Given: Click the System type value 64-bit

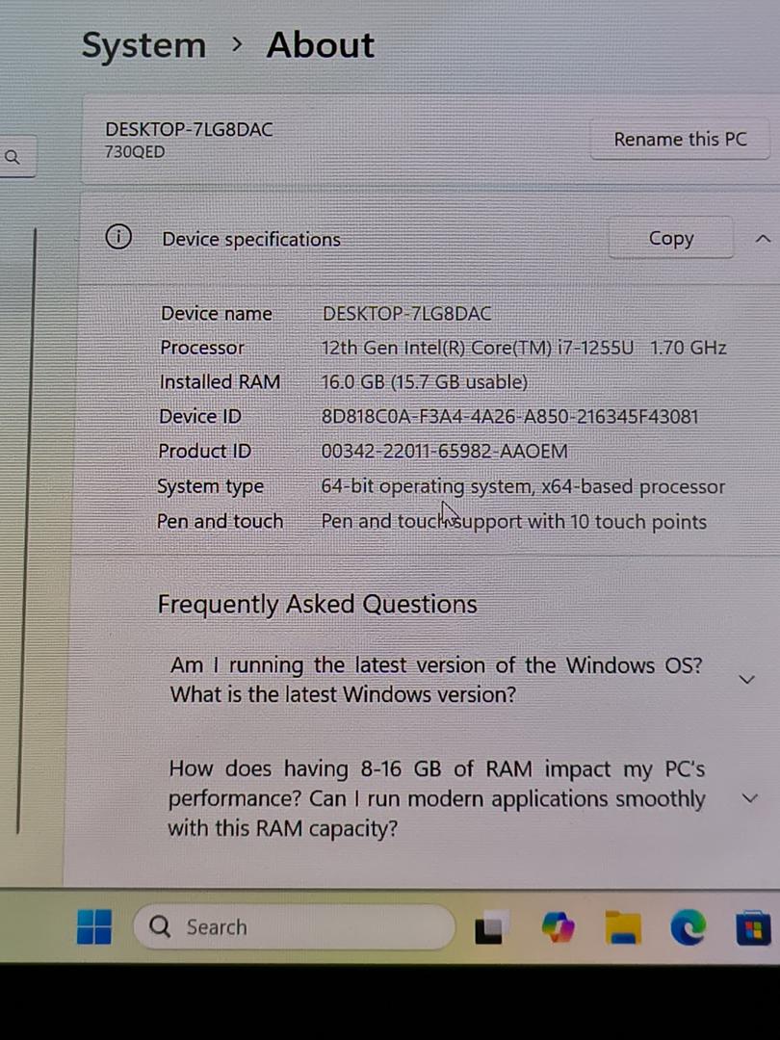Looking at the screenshot, I should click(x=523, y=487).
